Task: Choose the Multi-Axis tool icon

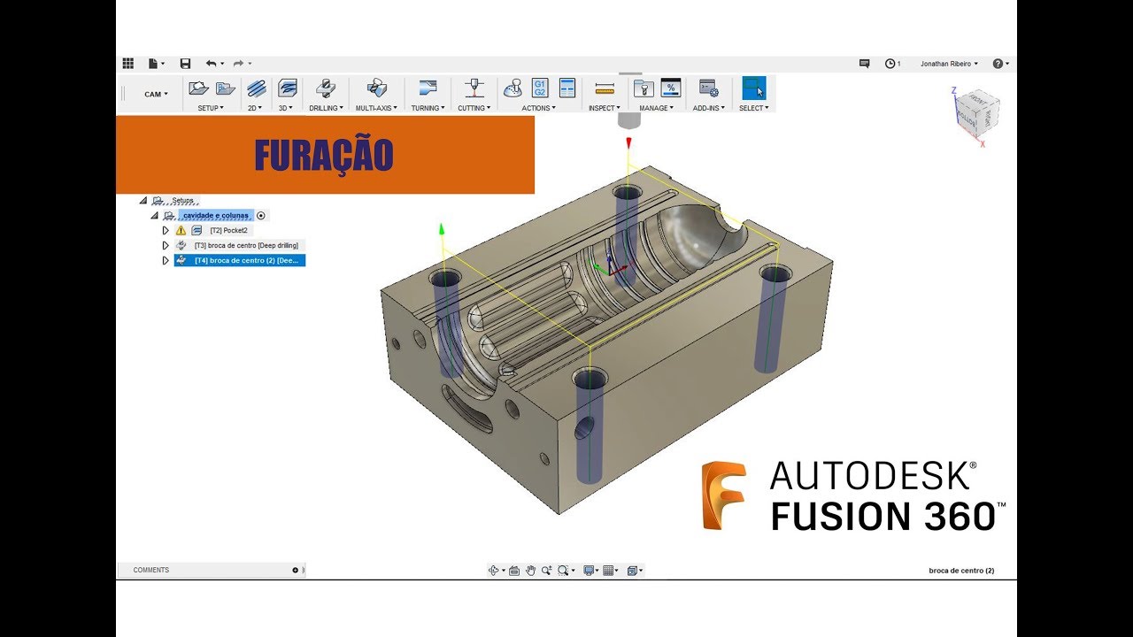Action: pos(376,88)
